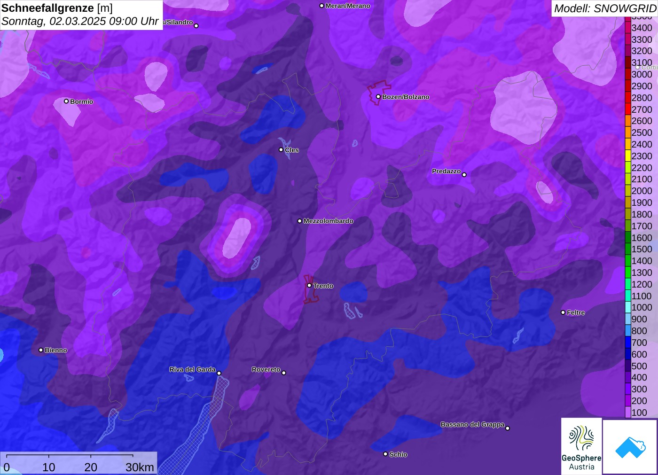Click the 2300 yellow legend swatch
Screen dimensions: 658x475
627,156
